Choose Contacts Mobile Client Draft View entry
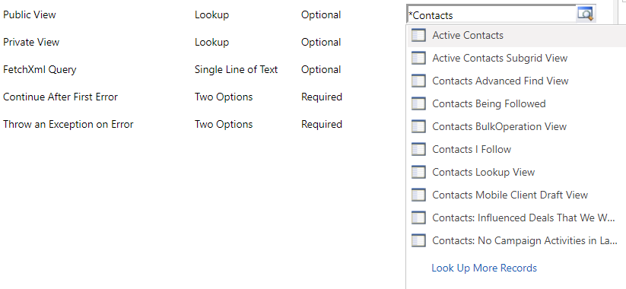Viewport: 626px width, 289px height. pyautogui.click(x=516, y=195)
